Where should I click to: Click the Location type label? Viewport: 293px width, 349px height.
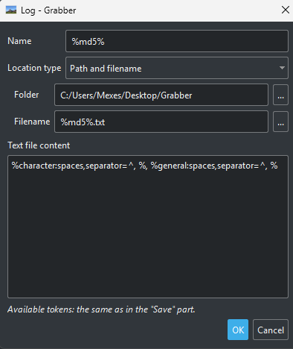[34, 68]
